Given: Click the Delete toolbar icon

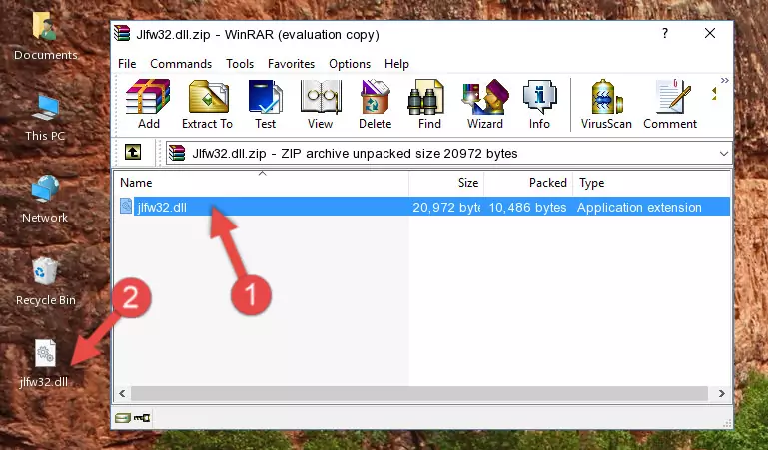Looking at the screenshot, I should (376, 104).
